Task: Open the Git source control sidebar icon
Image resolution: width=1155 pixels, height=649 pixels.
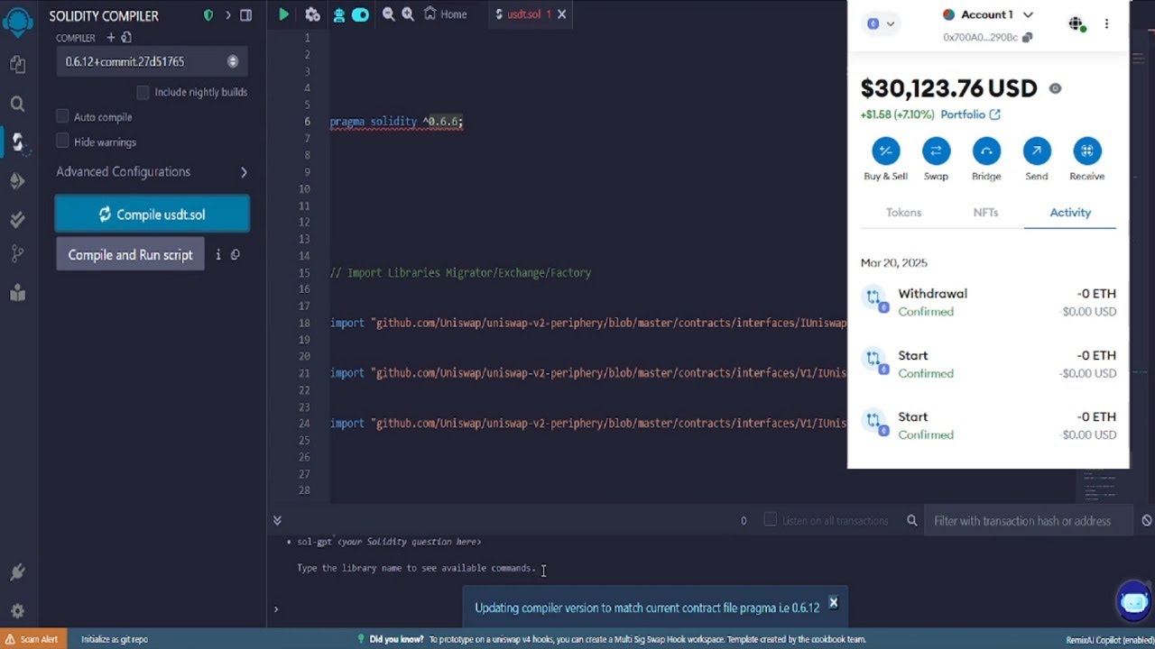Action: click(x=17, y=255)
